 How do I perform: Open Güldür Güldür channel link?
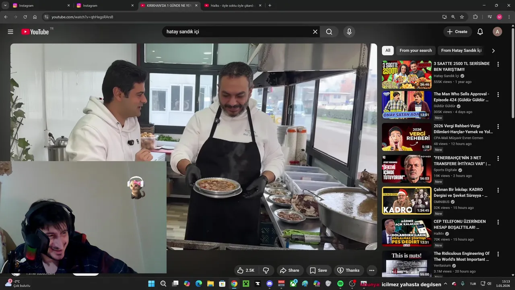445,106
